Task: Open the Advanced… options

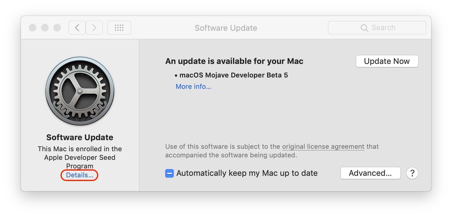Action: coord(370,173)
